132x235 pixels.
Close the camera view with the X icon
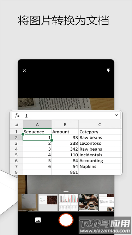tap(24, 71)
